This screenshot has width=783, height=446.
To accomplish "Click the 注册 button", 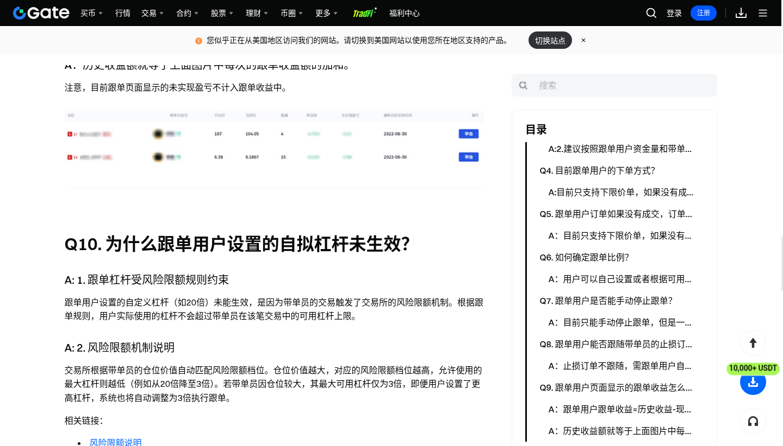I will point(704,13).
